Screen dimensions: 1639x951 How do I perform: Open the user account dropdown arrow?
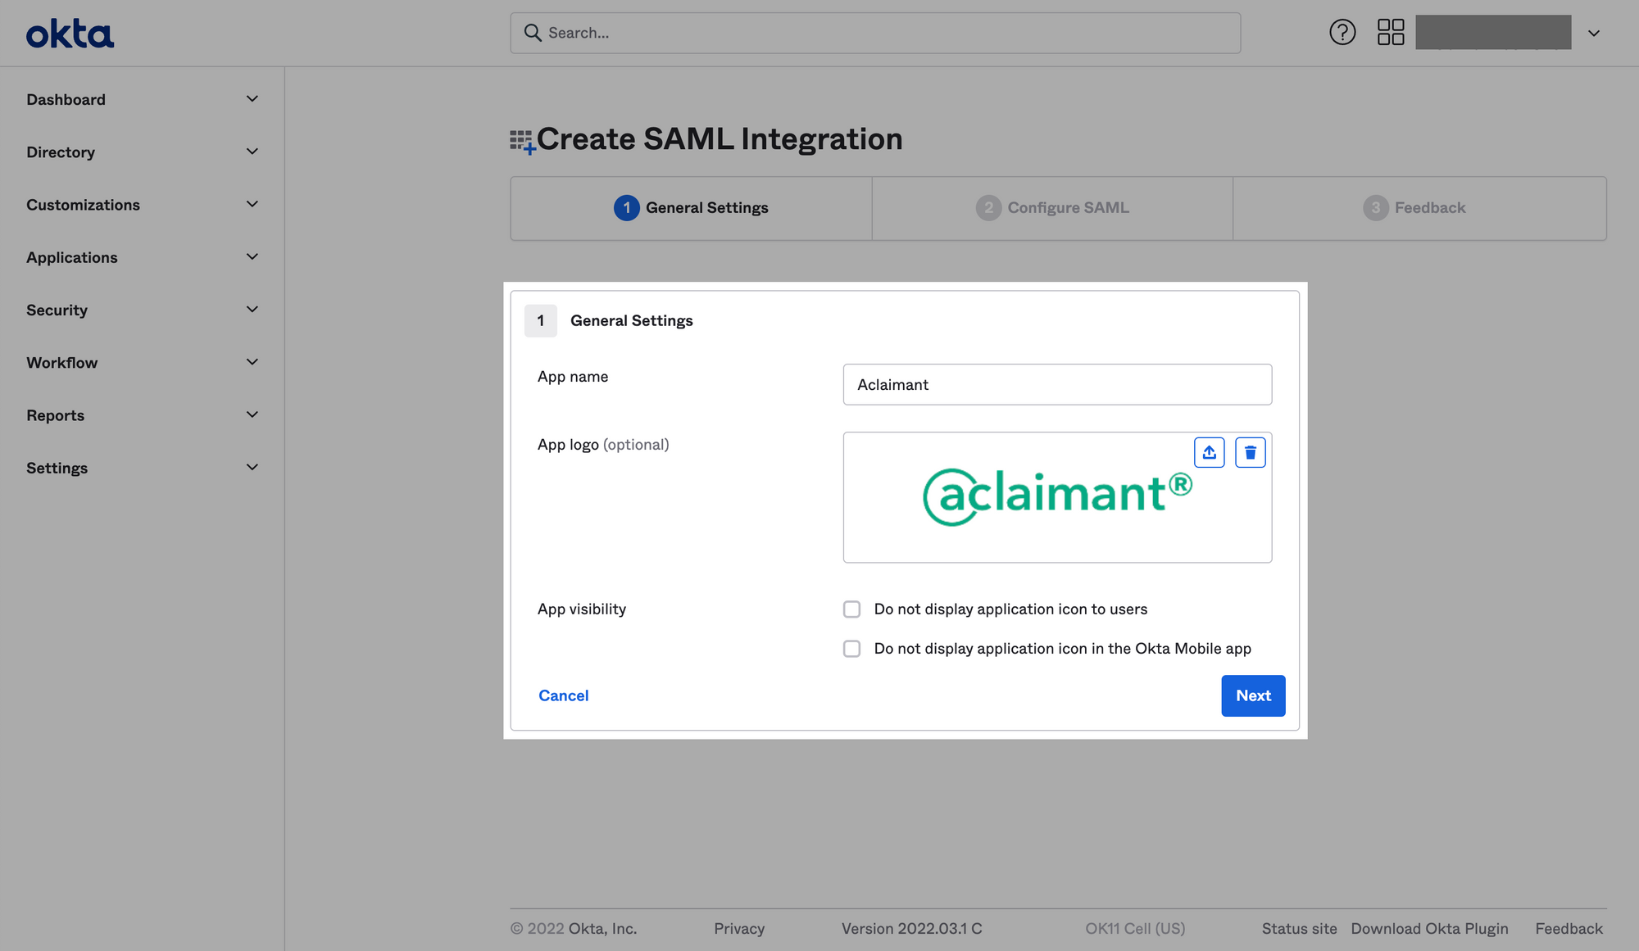click(1594, 34)
